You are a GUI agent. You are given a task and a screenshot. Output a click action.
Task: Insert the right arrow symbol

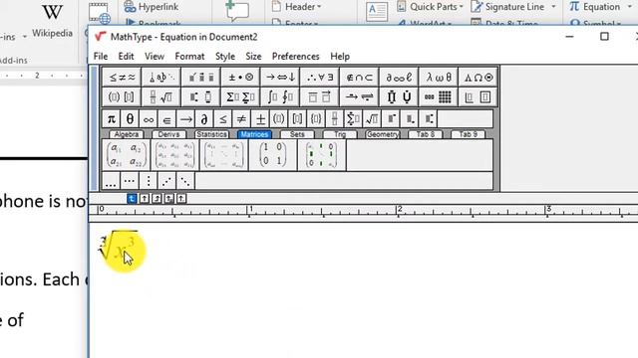point(185,119)
